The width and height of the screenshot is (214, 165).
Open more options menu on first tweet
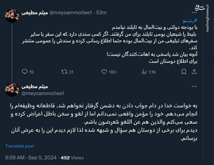tap(195, 13)
